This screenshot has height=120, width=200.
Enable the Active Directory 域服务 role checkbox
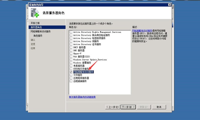coord(71,41)
